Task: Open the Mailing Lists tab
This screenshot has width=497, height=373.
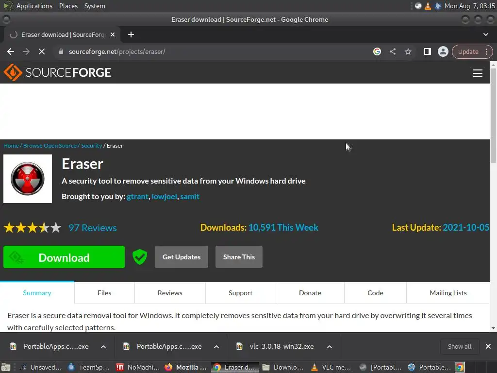Action: 448,293
